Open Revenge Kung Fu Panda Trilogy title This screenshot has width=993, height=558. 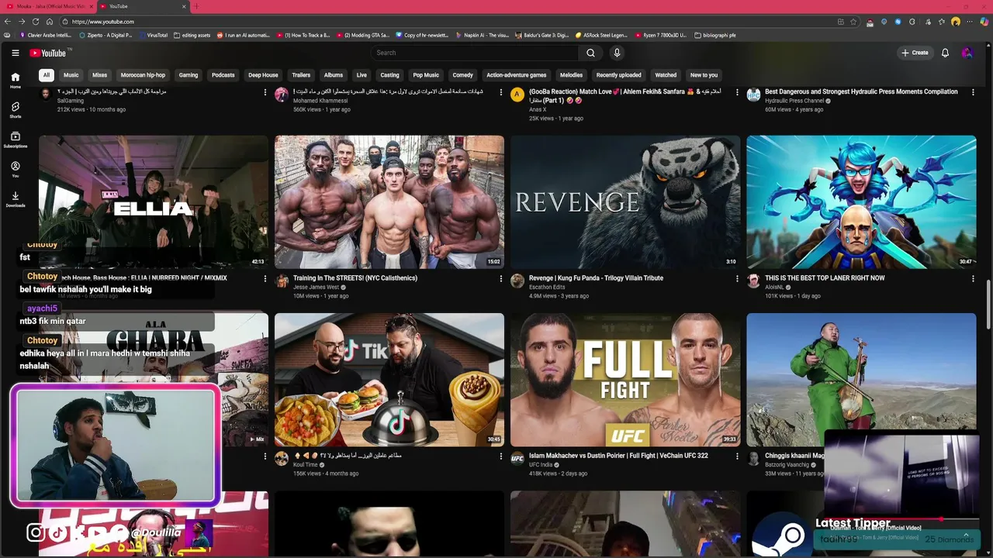point(596,278)
